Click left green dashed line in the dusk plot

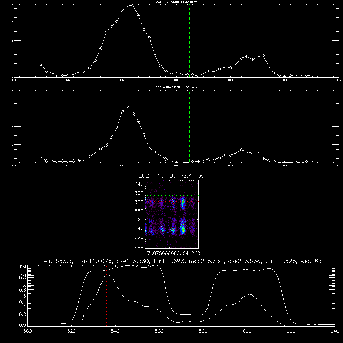click(x=109, y=126)
